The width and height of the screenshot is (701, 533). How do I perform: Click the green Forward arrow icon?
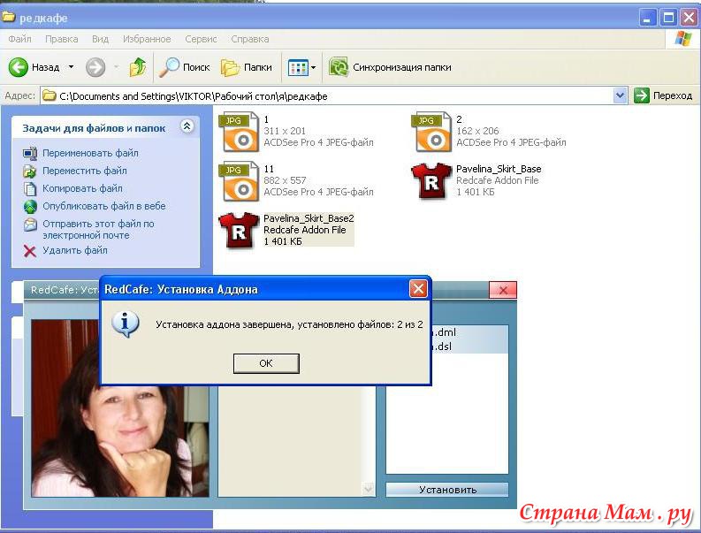point(95,67)
